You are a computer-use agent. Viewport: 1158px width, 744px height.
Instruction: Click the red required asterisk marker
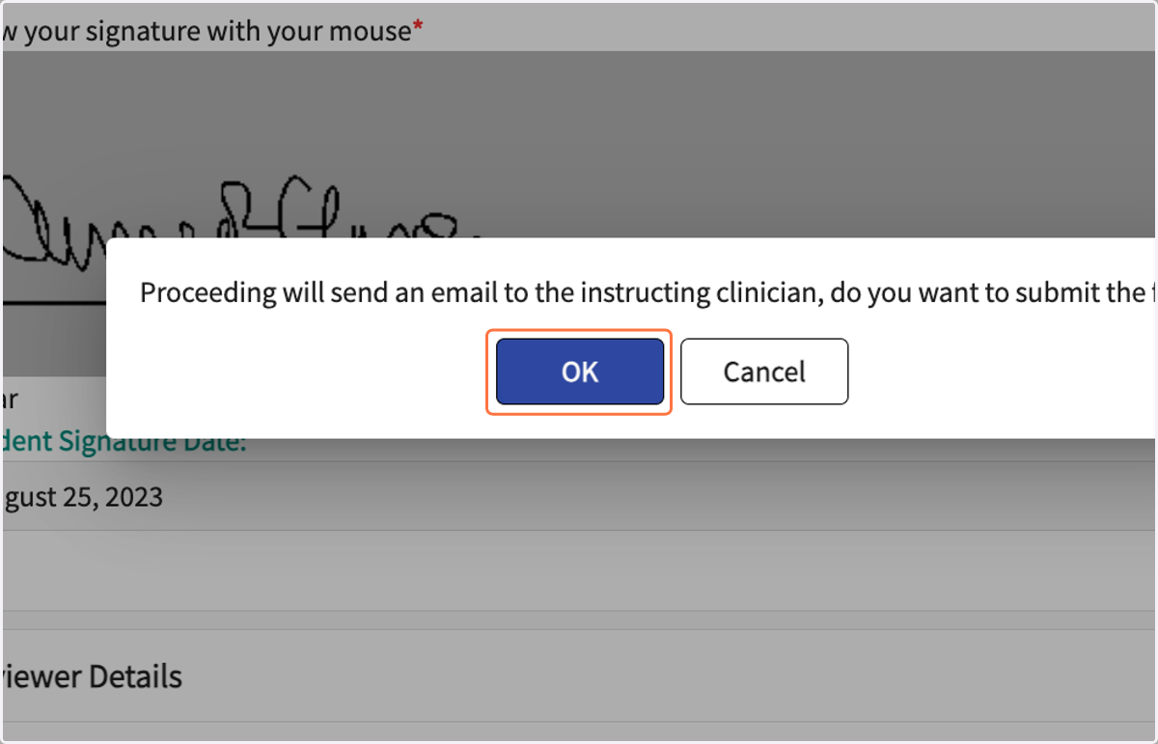(x=418, y=29)
